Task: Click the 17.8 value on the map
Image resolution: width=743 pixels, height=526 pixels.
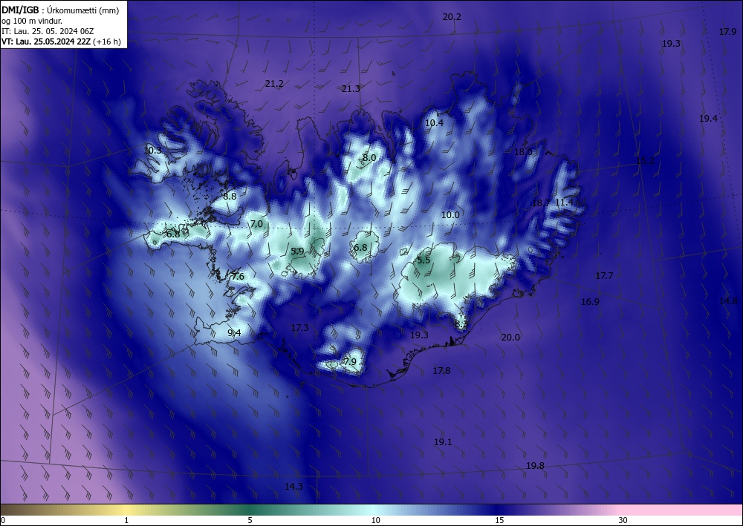Action: click(x=441, y=371)
